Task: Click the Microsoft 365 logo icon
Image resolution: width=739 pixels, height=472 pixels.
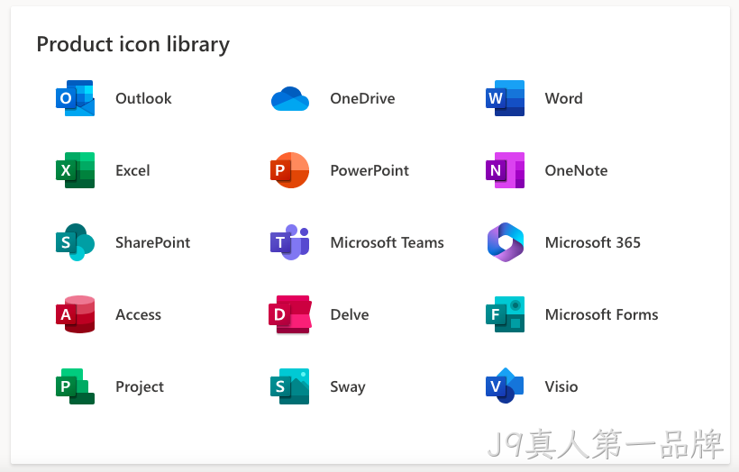Action: click(506, 242)
